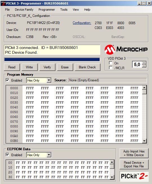Click configuration word E003
The image size is (152, 184).
(x=109, y=28)
